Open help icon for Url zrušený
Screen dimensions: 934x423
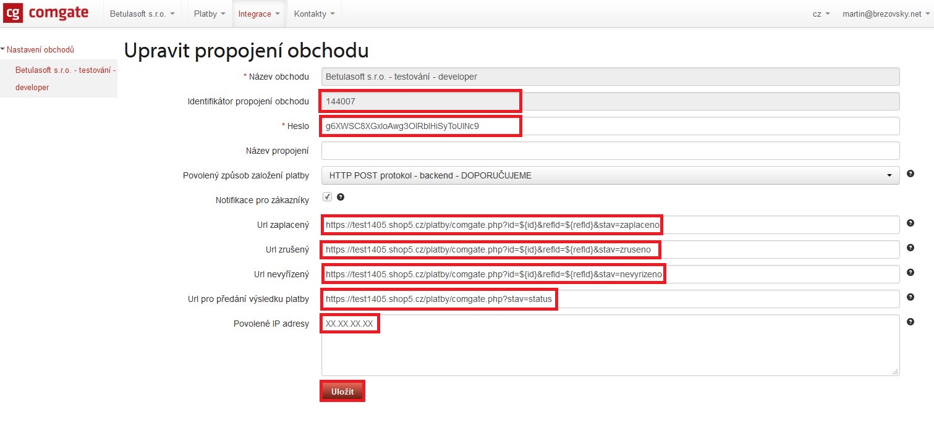tap(910, 248)
